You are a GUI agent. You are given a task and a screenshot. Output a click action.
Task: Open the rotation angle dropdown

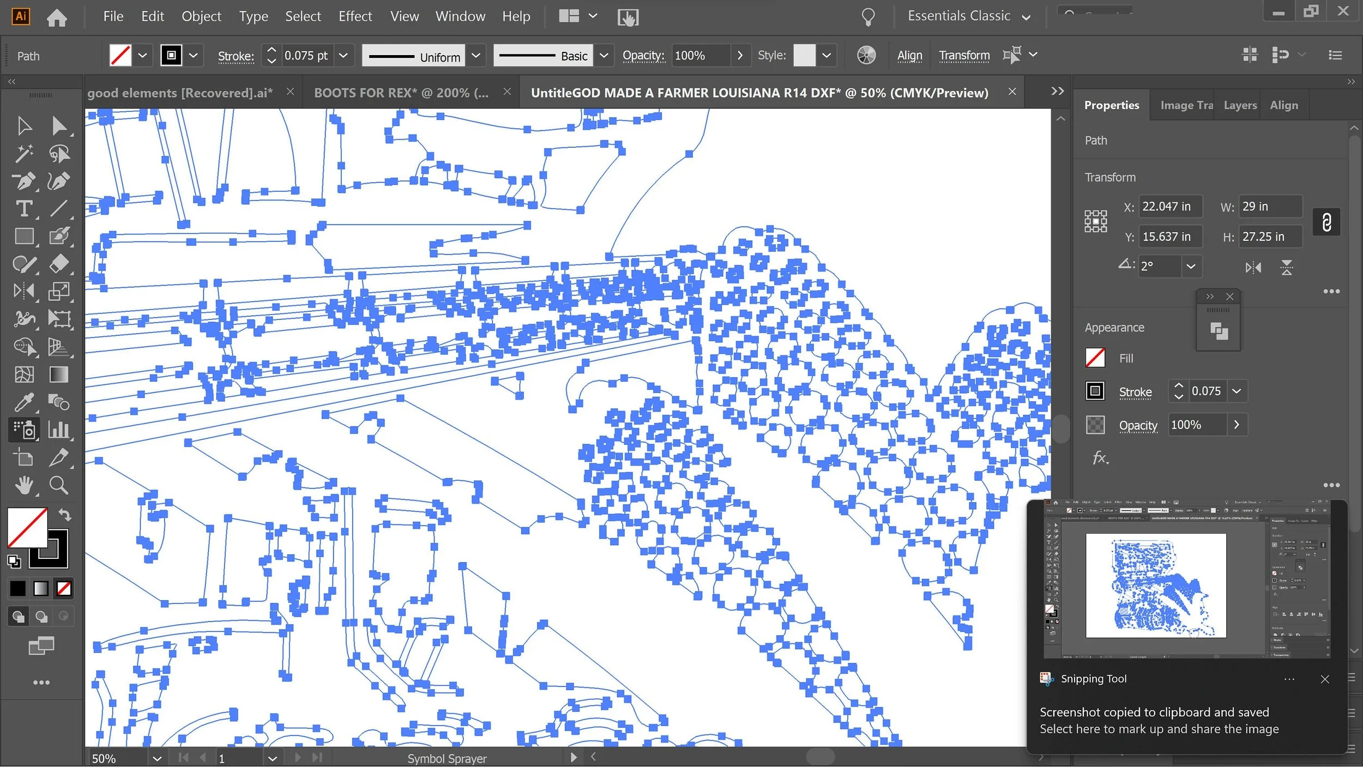click(x=1191, y=267)
